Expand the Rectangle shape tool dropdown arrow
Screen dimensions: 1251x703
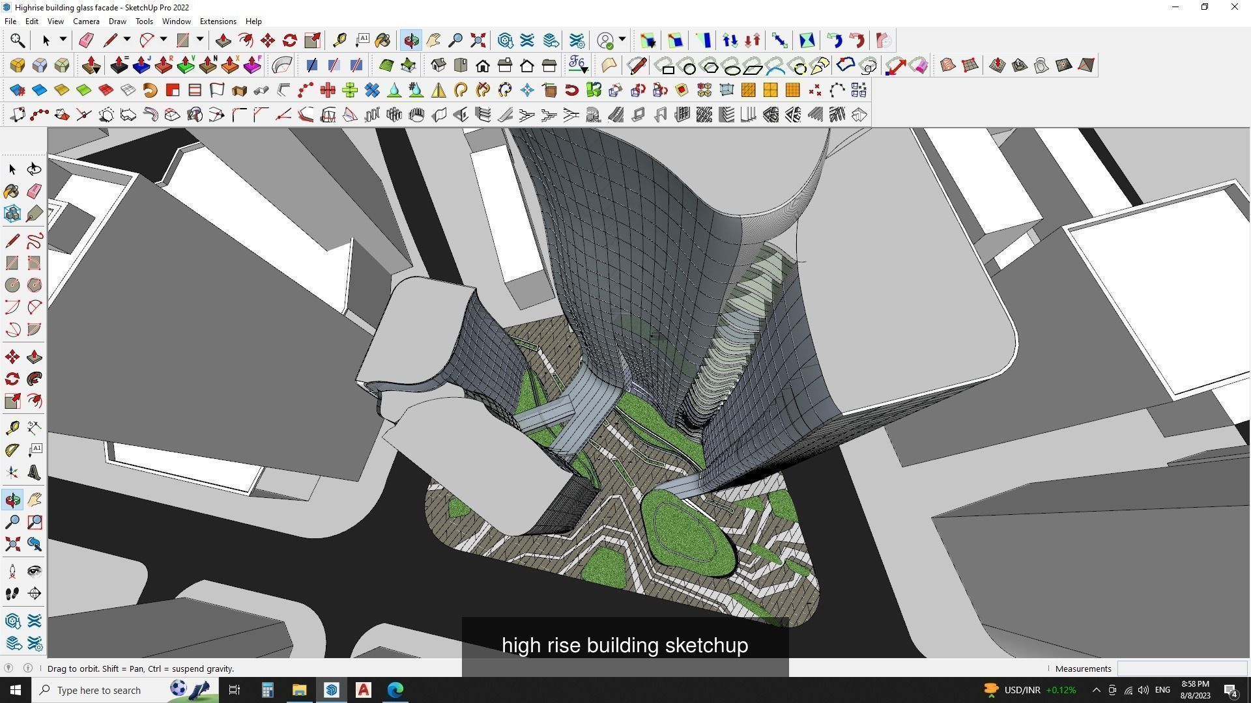click(x=200, y=40)
